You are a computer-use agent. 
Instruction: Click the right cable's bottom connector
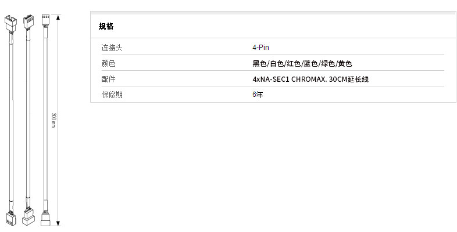tap(45, 219)
